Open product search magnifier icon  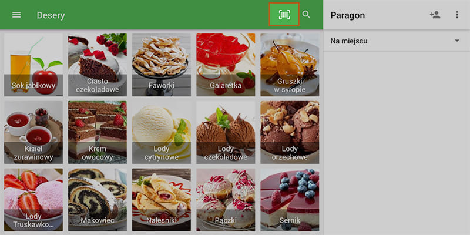coord(306,14)
